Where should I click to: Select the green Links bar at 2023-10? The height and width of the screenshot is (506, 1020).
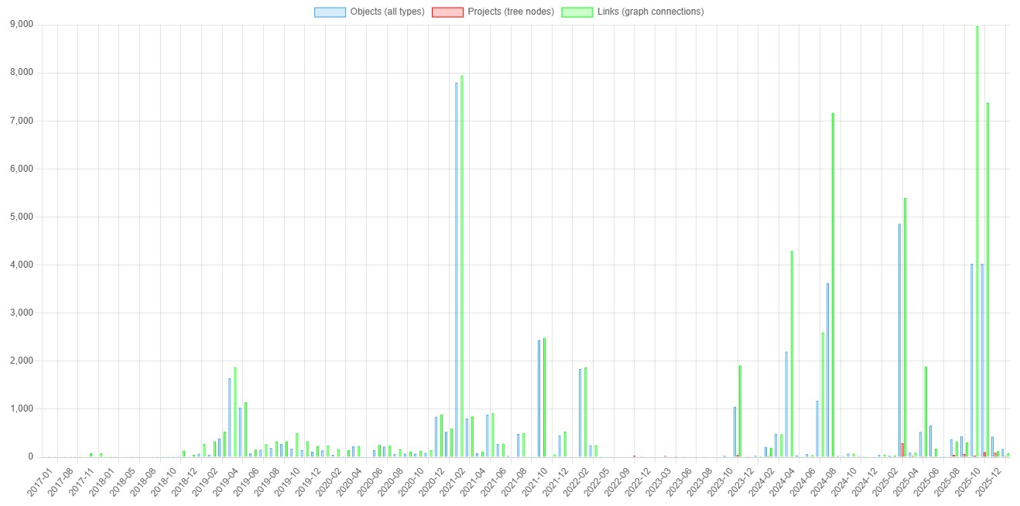740,411
